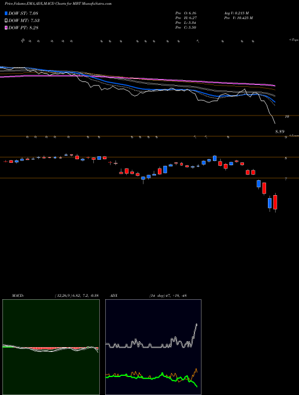
Task: Click the last blue candlestick near the low
Action: [x=270, y=203]
